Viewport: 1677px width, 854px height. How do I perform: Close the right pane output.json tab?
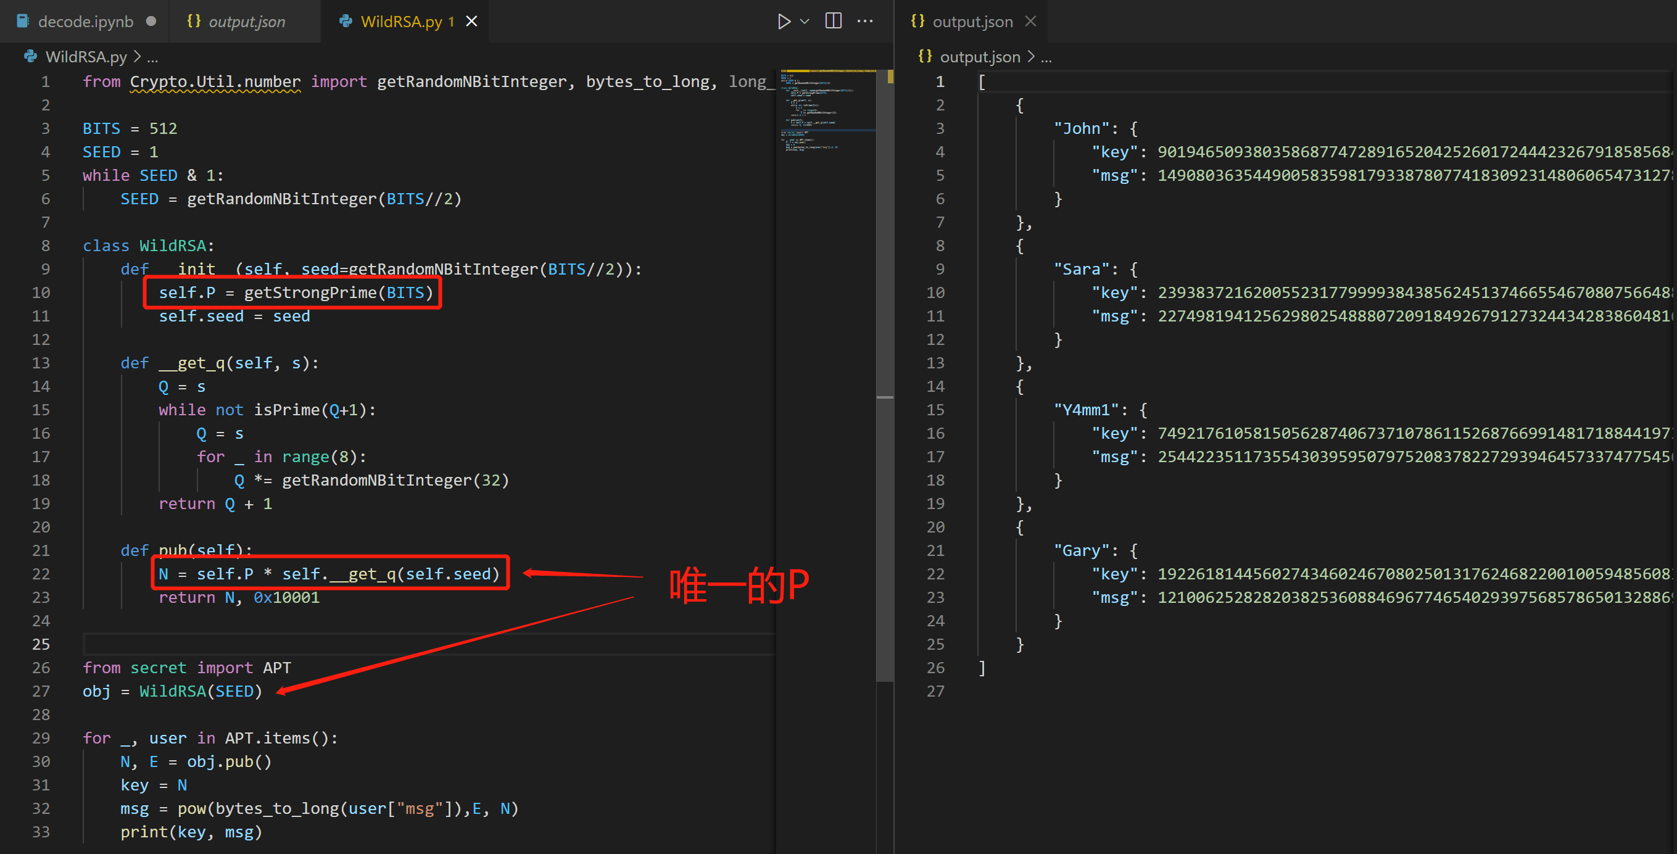click(x=1030, y=22)
